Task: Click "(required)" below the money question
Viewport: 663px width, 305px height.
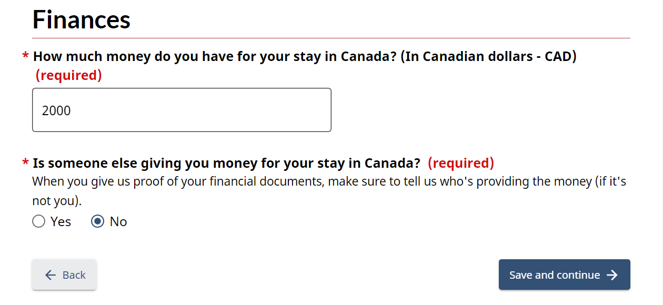Action: (68, 75)
